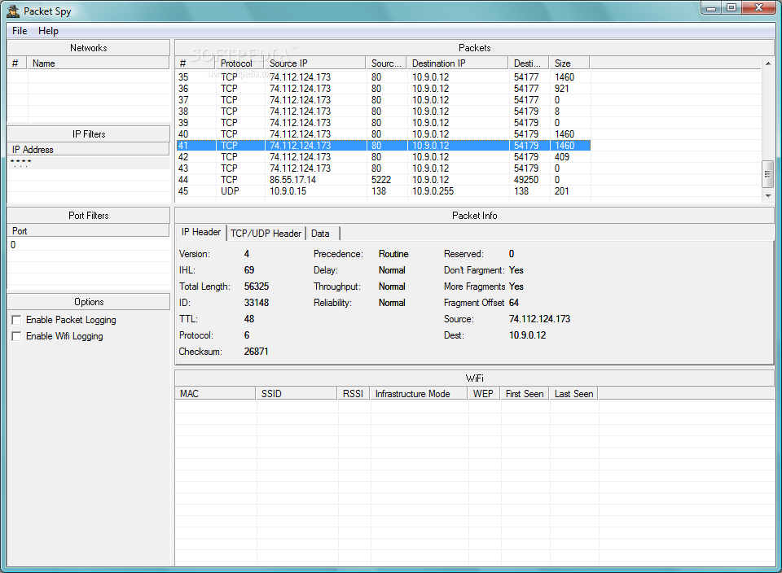Click the Networks # column header
The image size is (782, 573).
pyautogui.click(x=17, y=63)
